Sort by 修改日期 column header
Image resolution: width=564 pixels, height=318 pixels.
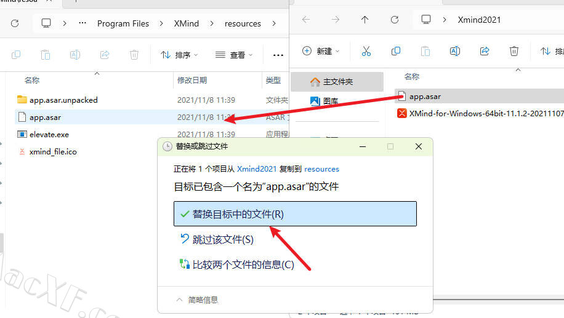pos(192,80)
